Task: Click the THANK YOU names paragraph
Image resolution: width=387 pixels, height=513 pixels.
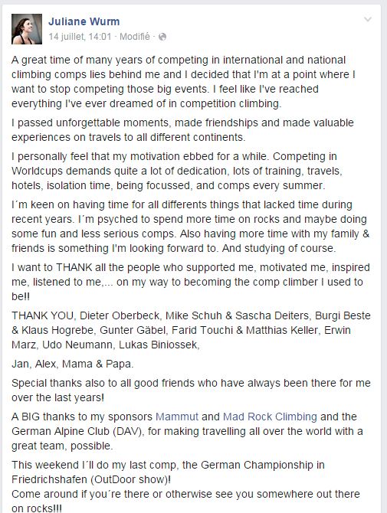Action: click(x=191, y=330)
